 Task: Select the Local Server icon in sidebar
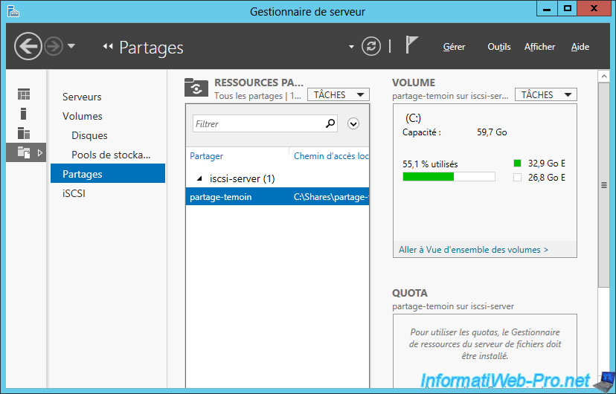tap(24, 114)
